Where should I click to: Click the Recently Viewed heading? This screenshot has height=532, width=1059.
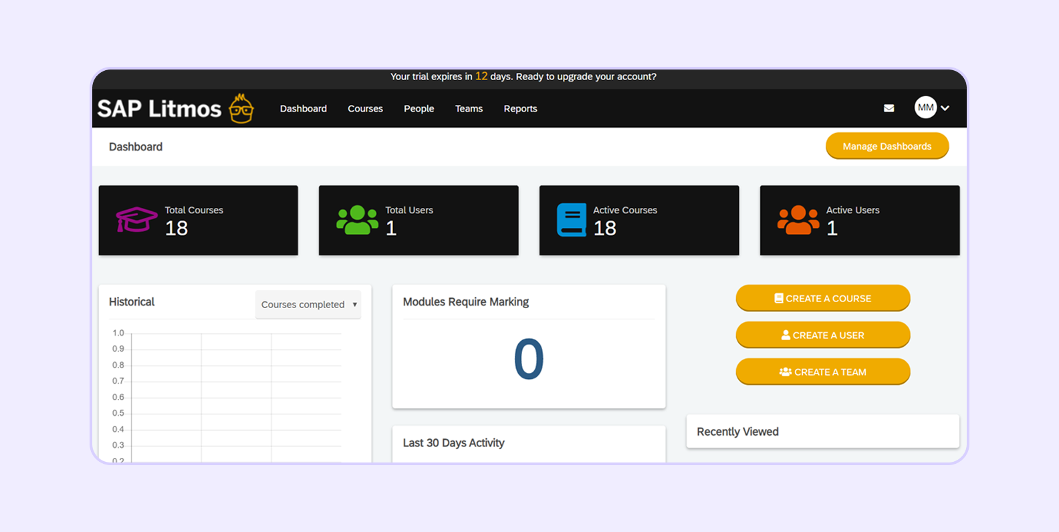click(x=737, y=432)
